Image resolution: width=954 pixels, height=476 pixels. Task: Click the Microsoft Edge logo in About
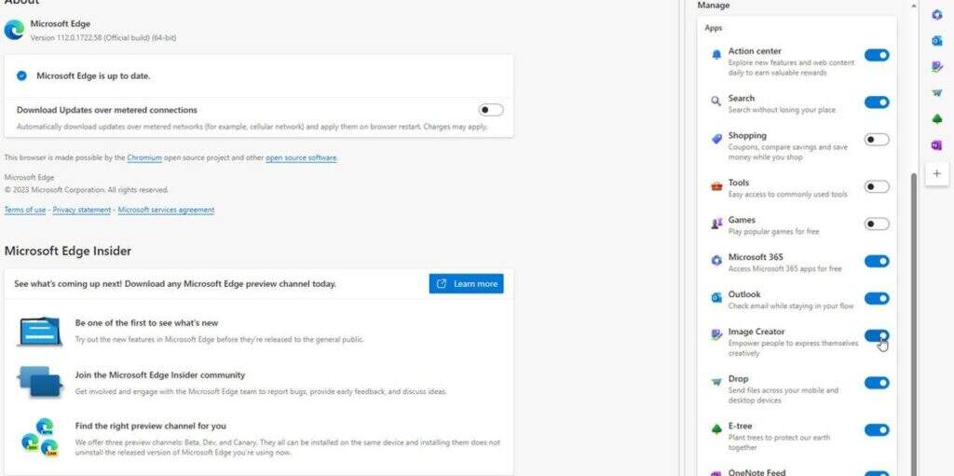pos(14,30)
